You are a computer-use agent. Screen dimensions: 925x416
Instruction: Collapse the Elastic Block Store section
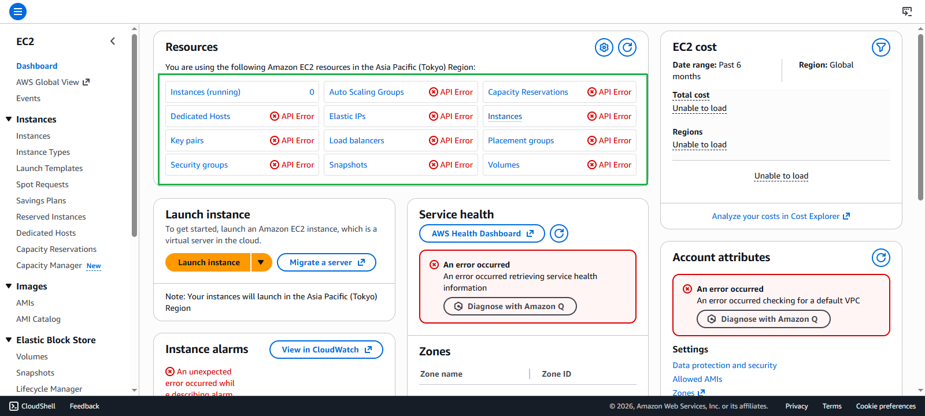pyautogui.click(x=9, y=340)
